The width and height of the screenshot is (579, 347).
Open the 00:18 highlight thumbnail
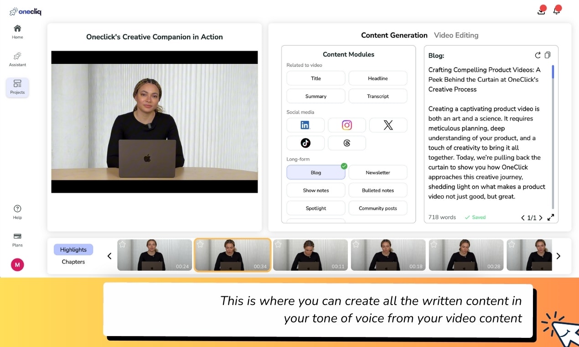click(388, 255)
